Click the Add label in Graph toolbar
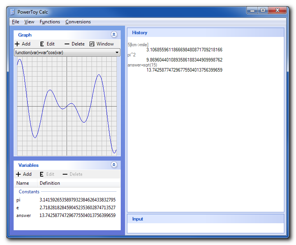The image size is (296, 245). click(x=26, y=44)
